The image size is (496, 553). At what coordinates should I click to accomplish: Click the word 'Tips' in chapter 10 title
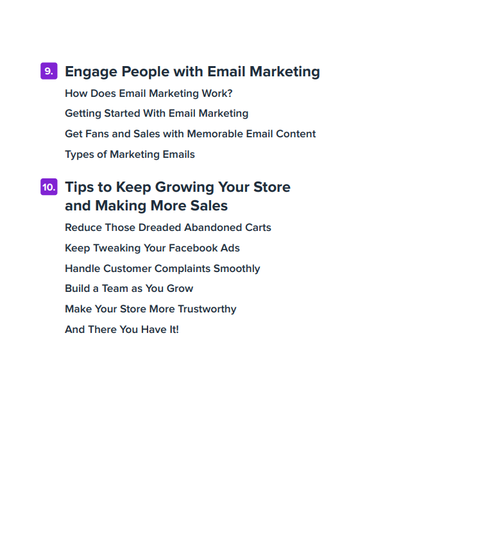click(x=79, y=187)
